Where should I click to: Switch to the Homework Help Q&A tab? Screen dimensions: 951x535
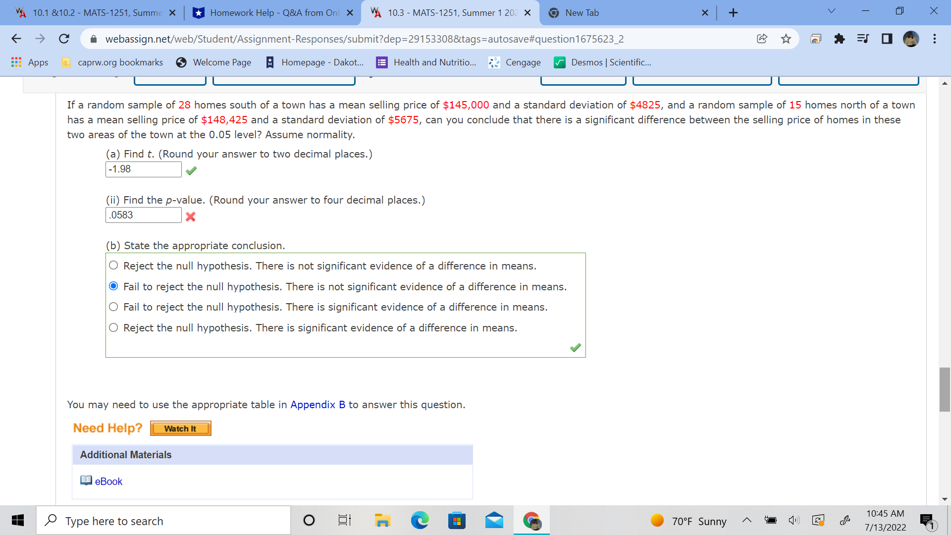click(272, 13)
